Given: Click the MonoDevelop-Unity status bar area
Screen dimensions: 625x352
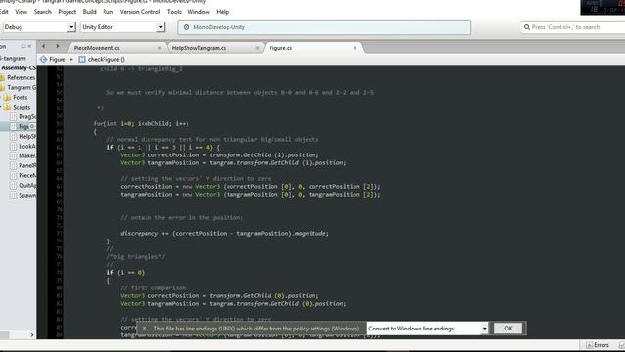Looking at the screenshot, I should pos(323,27).
